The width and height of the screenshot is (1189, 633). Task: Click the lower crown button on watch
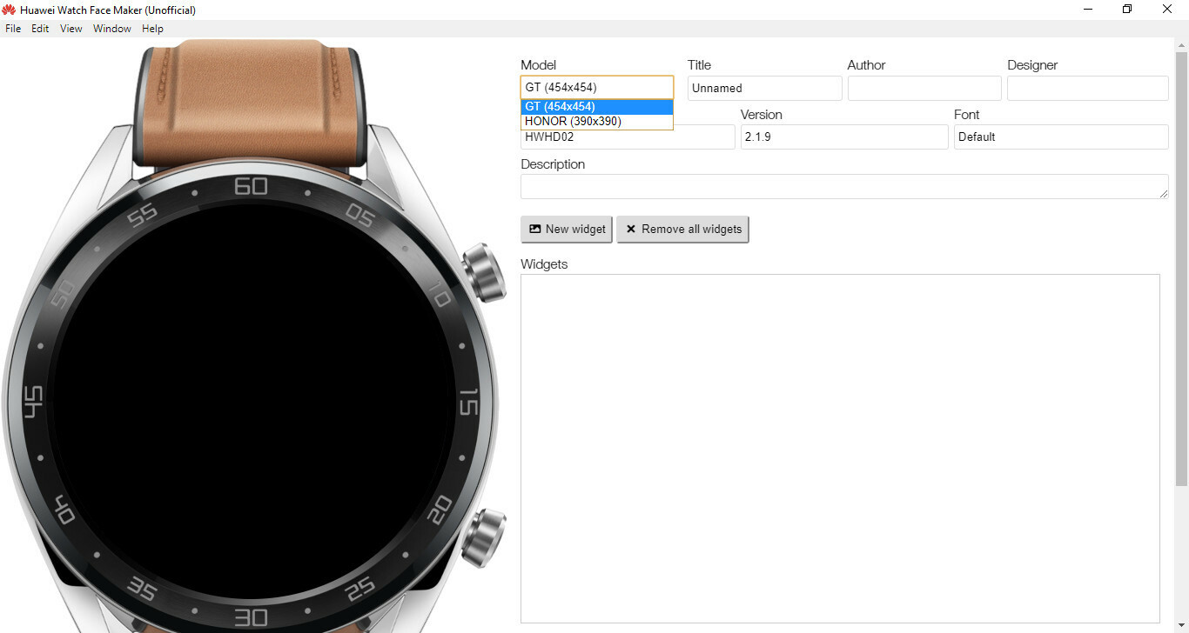click(484, 537)
